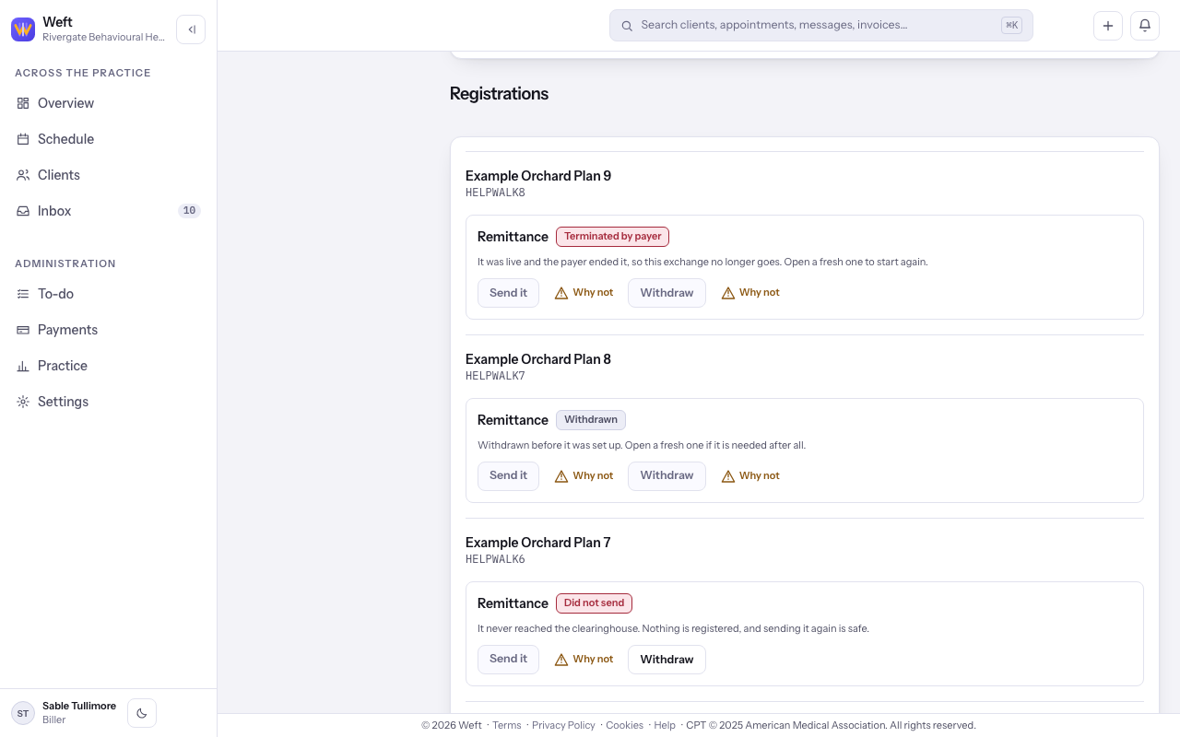Click the search magnifier icon
This screenshot has height=737, width=1180.
pyautogui.click(x=627, y=26)
